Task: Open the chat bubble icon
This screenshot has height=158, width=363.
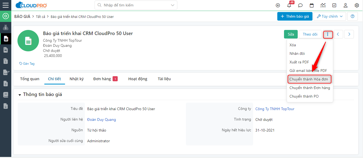Action: coord(300,5)
